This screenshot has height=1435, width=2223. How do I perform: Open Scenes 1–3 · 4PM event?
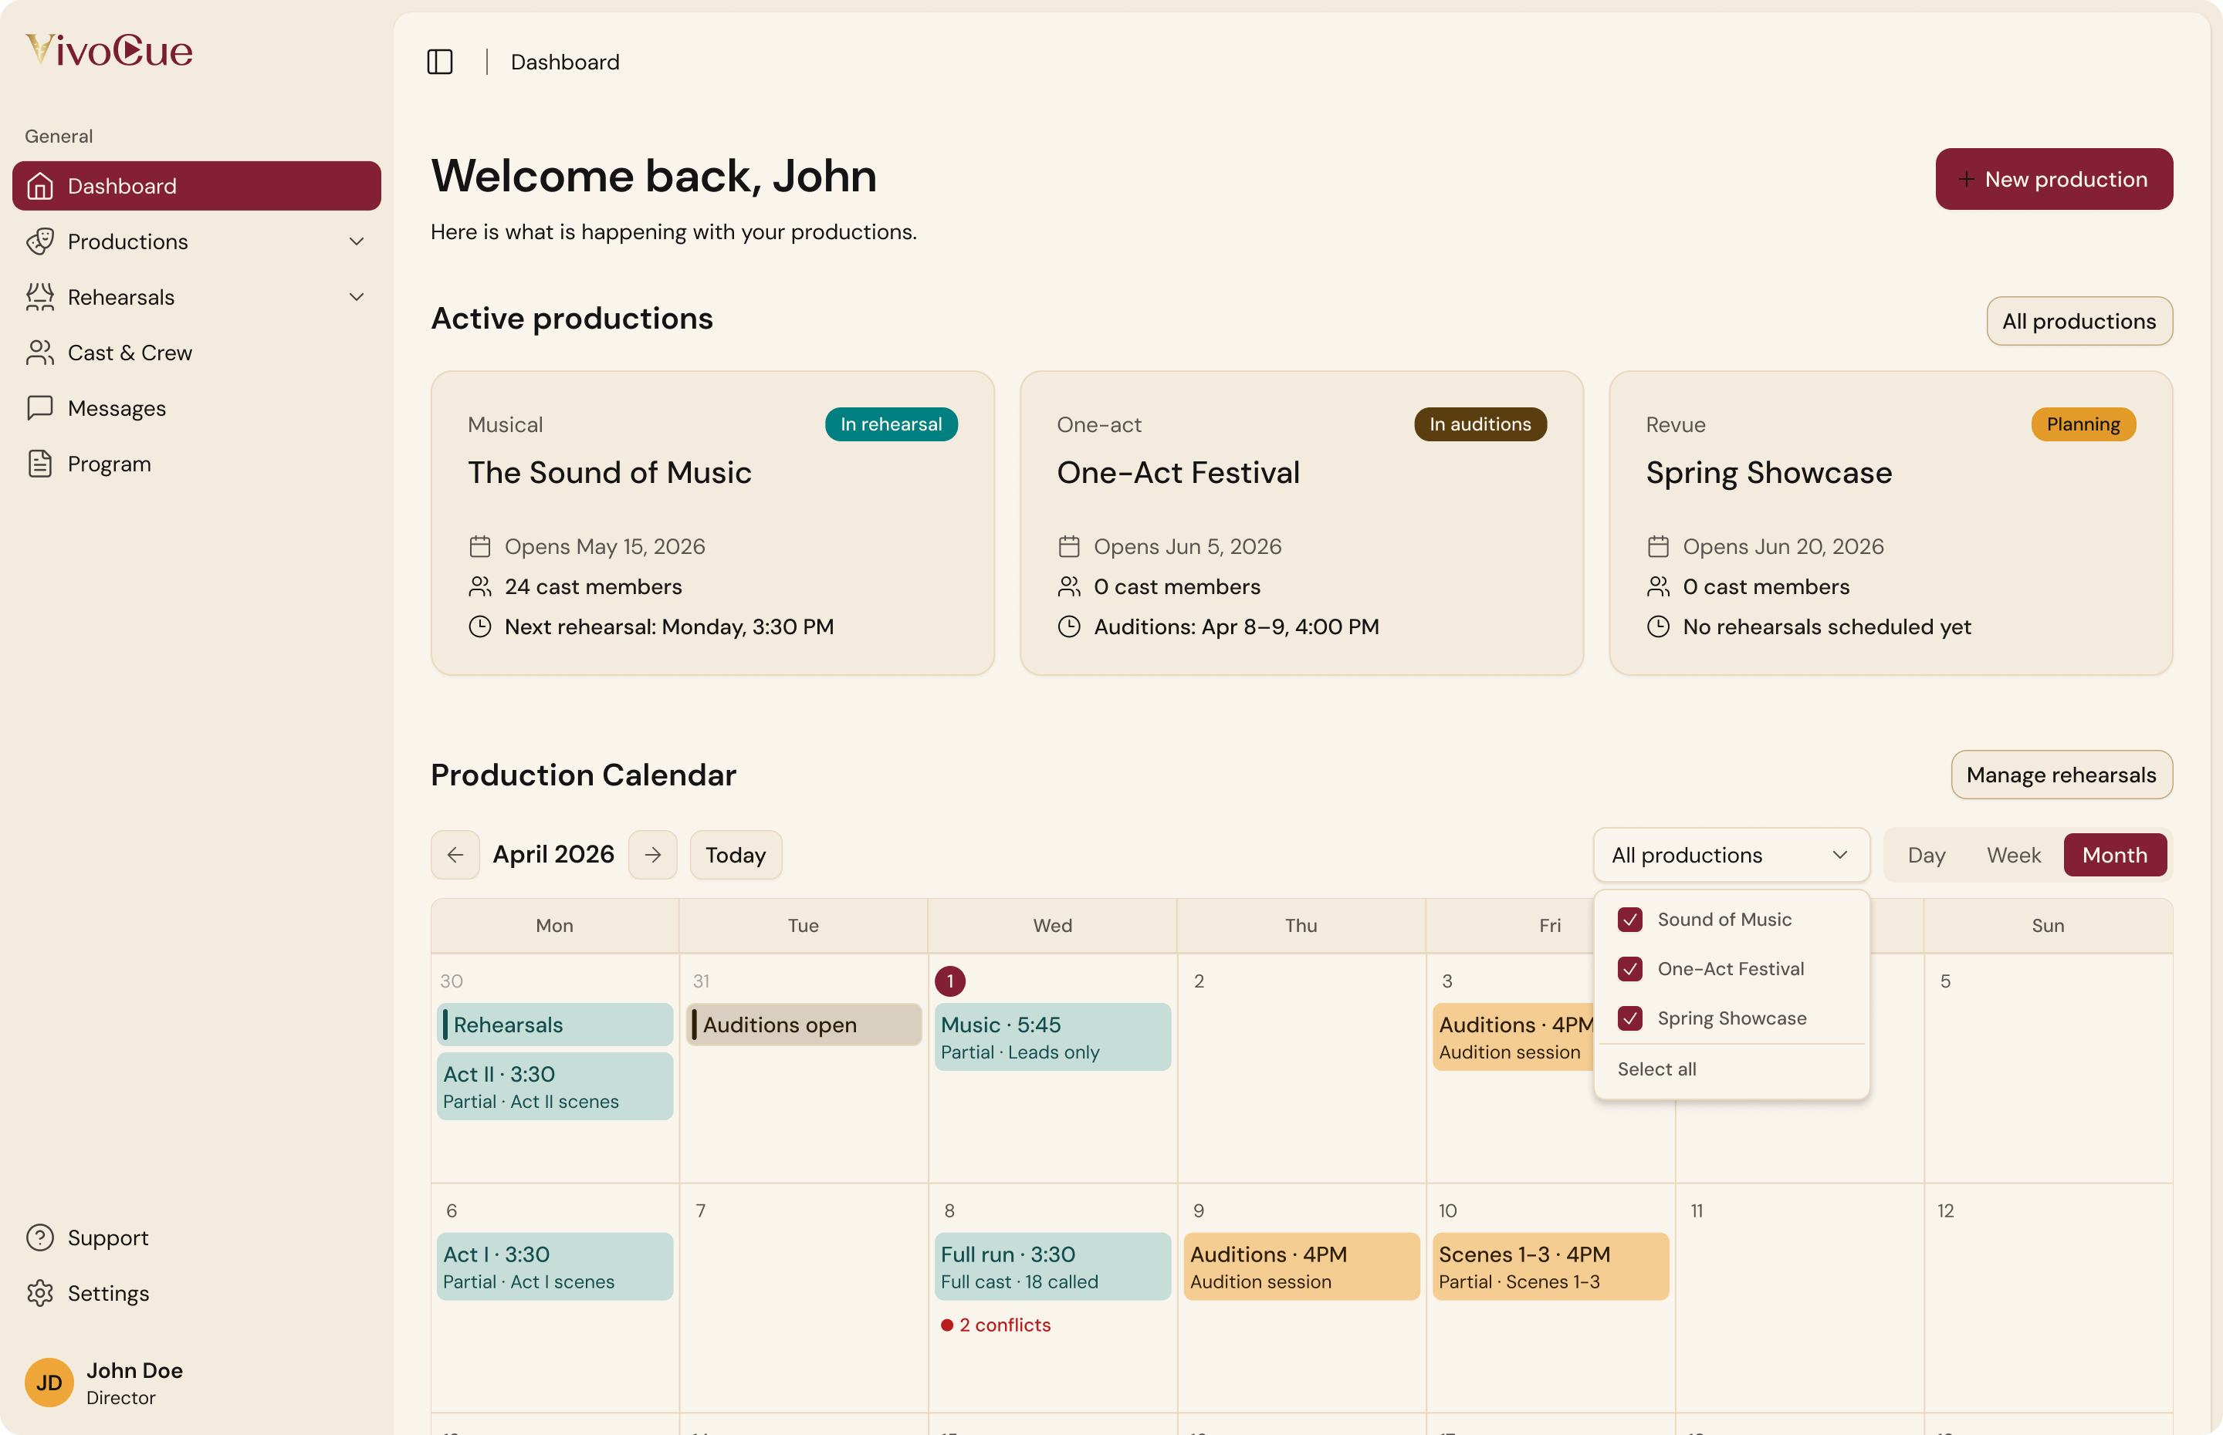(1550, 1266)
